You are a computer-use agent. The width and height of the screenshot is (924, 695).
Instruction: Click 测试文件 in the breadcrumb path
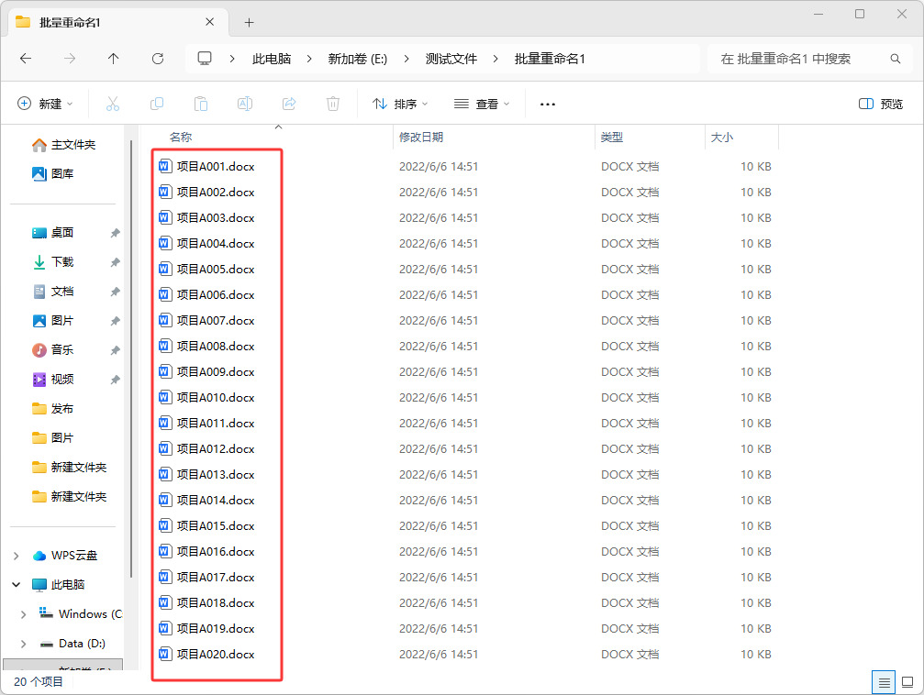click(451, 59)
